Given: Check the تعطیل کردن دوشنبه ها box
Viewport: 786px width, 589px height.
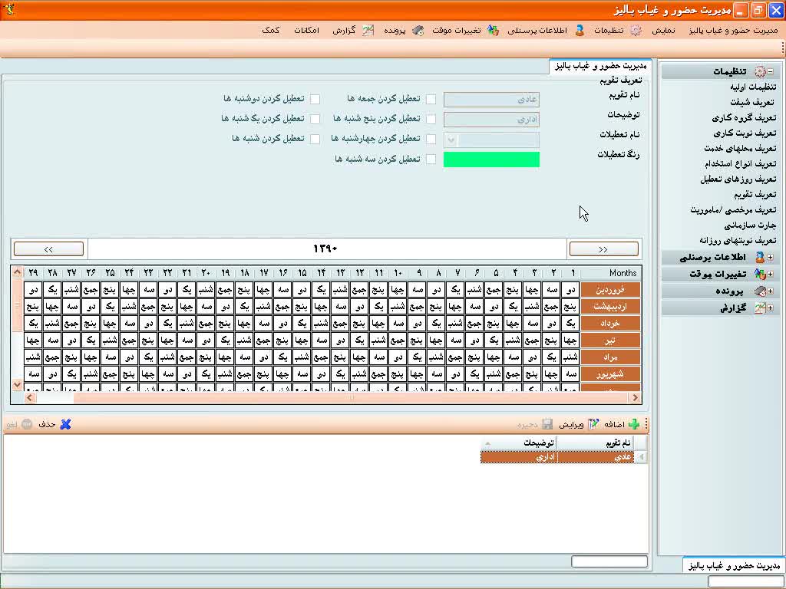Looking at the screenshot, I should tap(315, 100).
